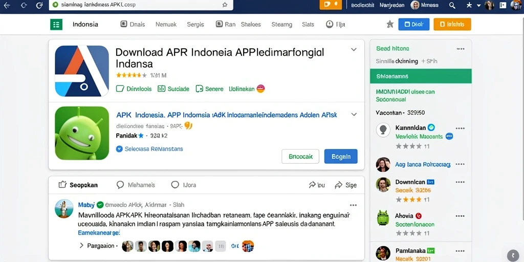Open the Nlehame's comment tab

pos(136,185)
